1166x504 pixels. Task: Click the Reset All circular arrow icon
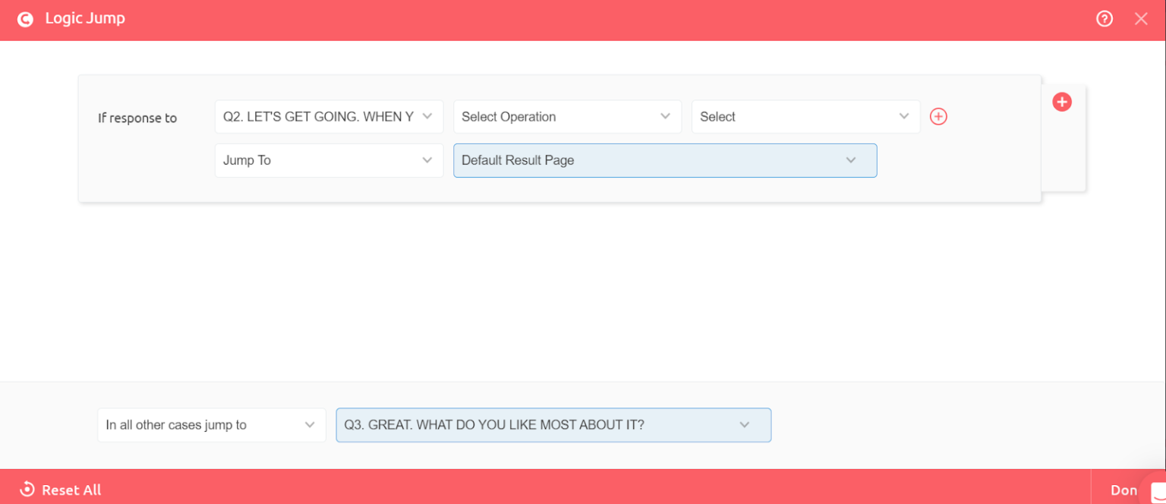pos(27,490)
